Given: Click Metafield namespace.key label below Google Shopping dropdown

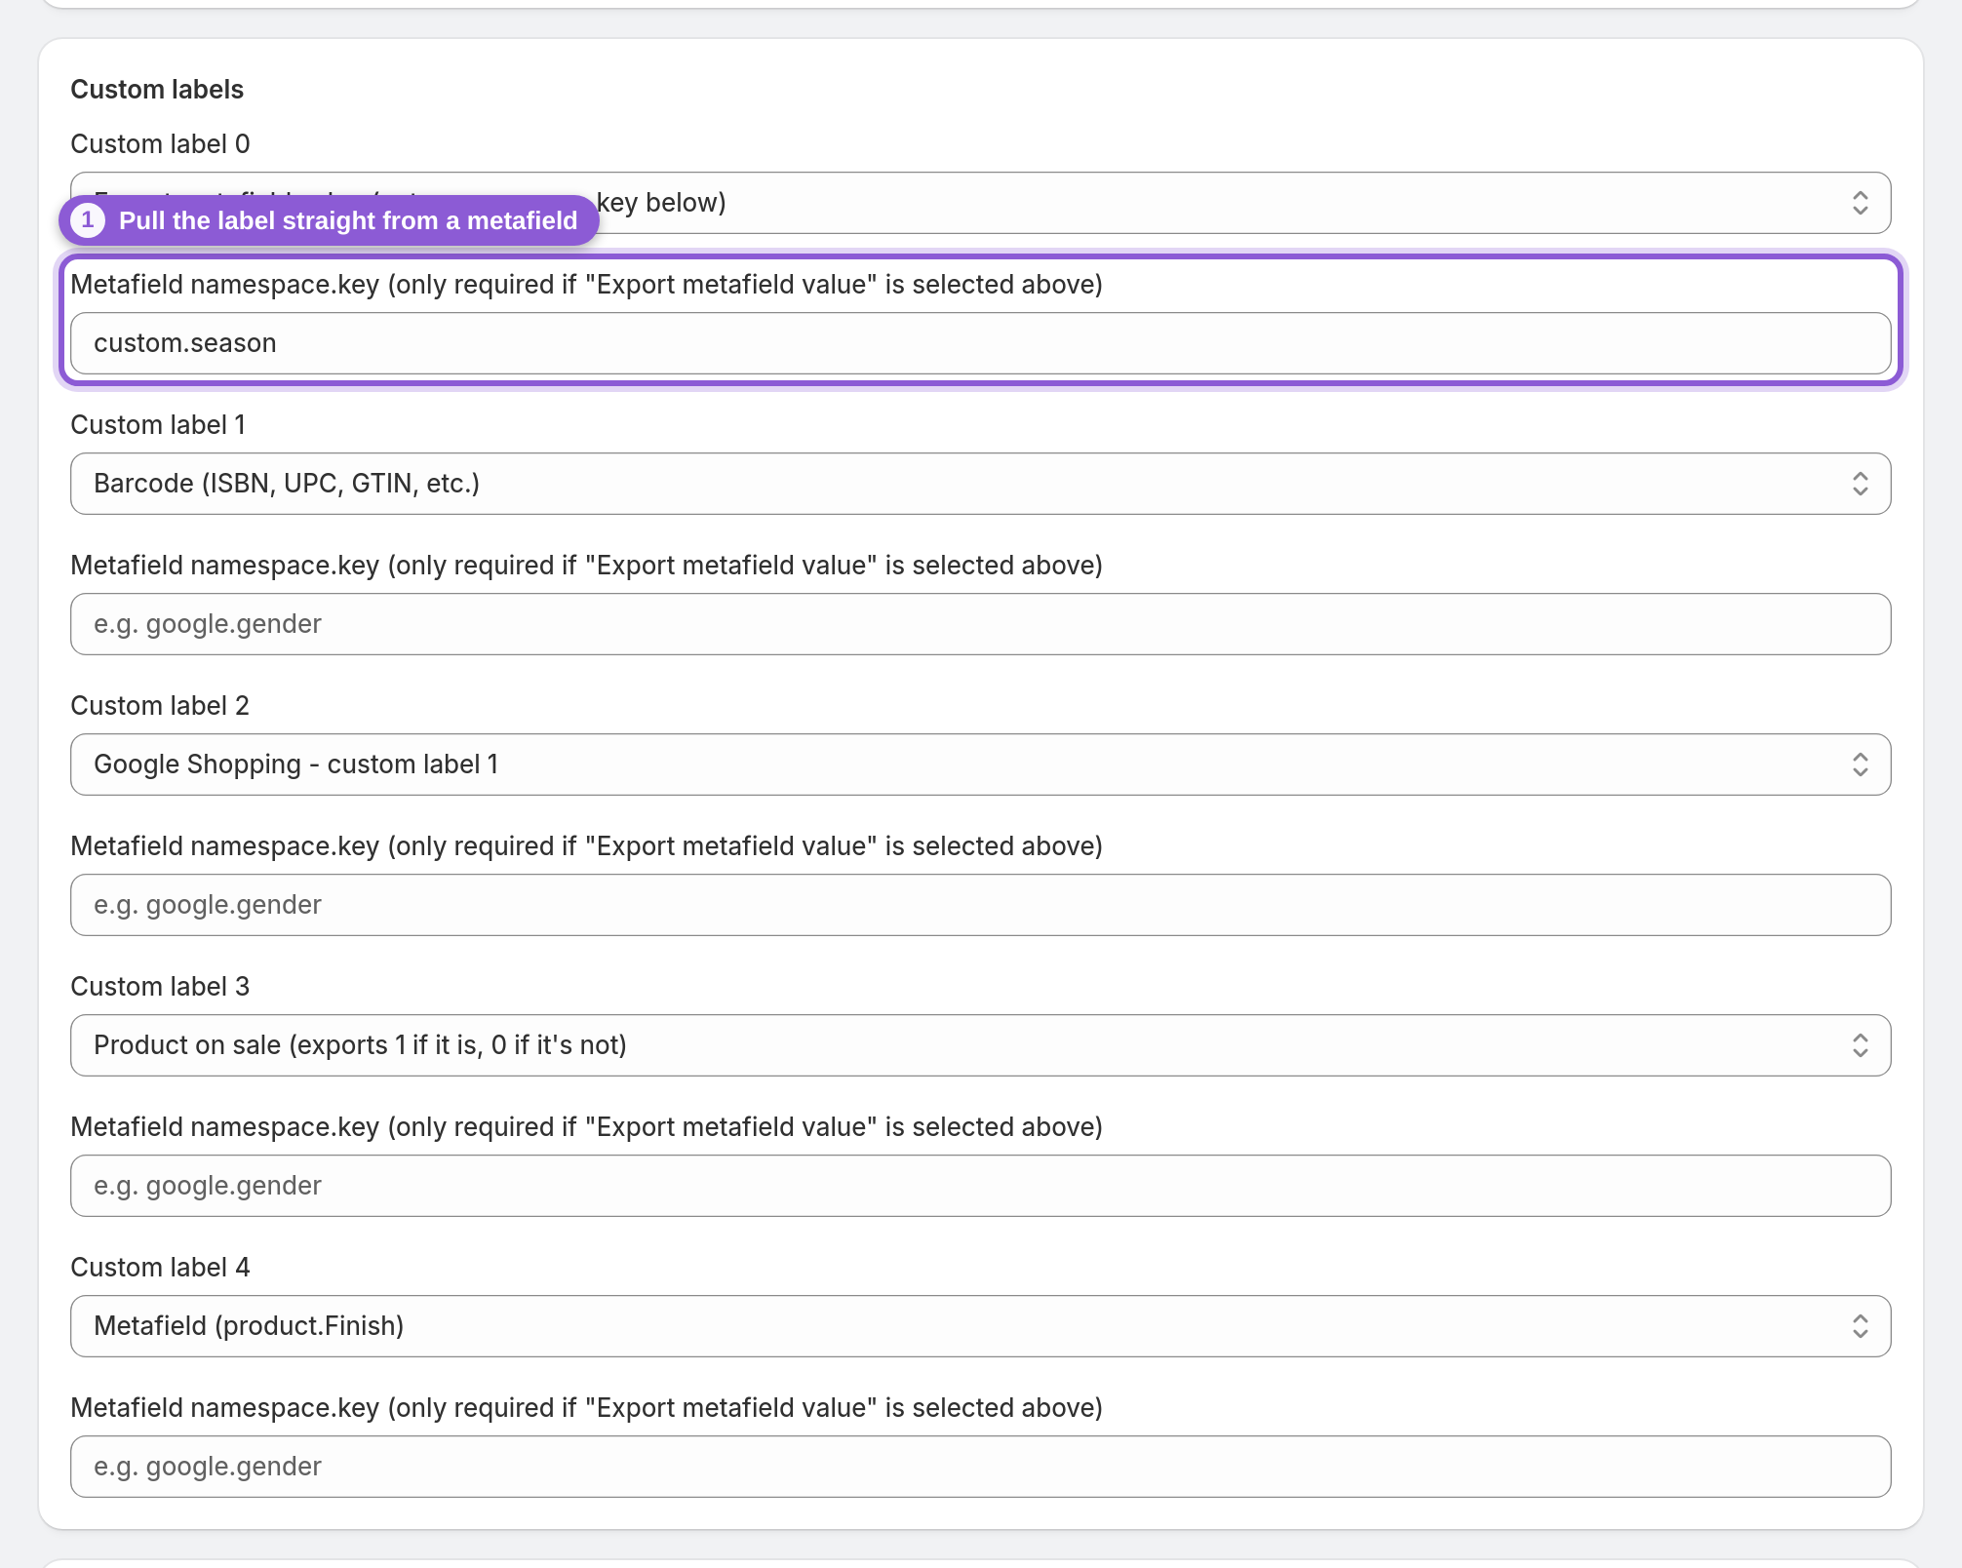Looking at the screenshot, I should [x=587, y=846].
